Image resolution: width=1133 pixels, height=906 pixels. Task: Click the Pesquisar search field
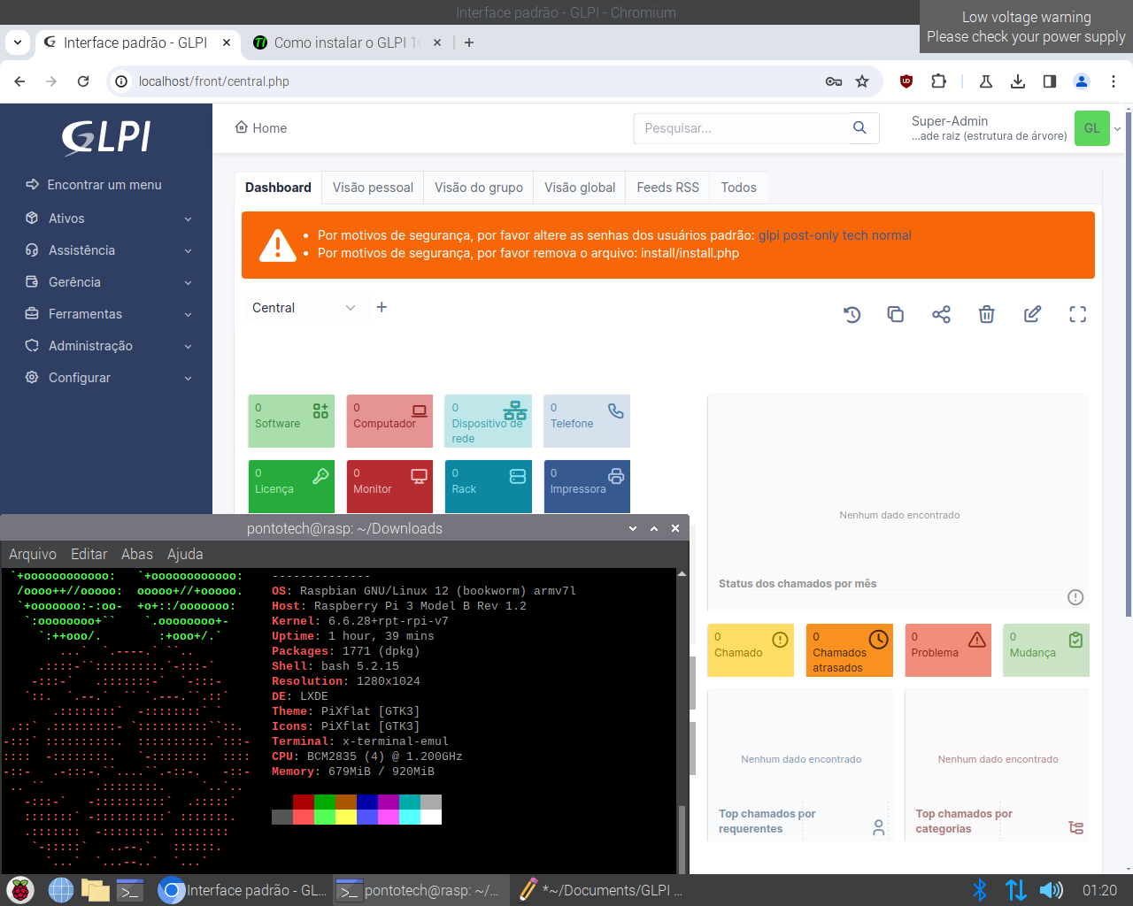(741, 128)
